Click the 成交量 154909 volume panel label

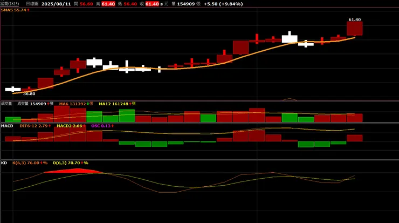(x=36, y=104)
